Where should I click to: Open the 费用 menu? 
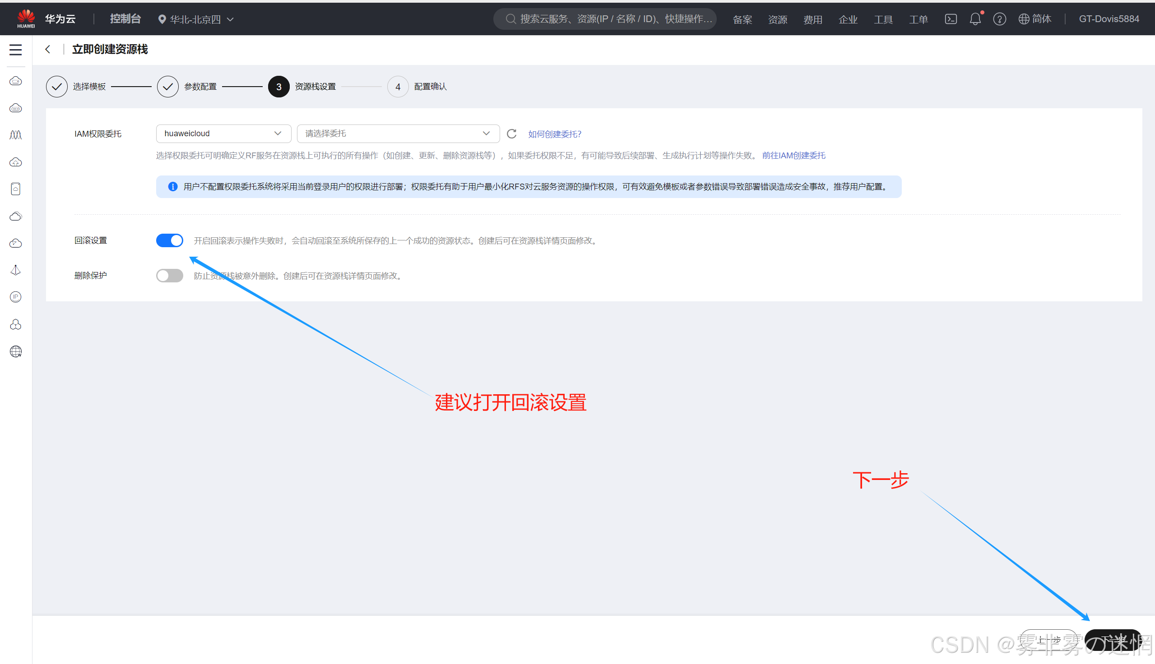click(812, 19)
